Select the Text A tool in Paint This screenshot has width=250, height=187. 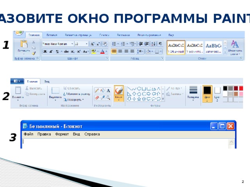(x=108, y=90)
